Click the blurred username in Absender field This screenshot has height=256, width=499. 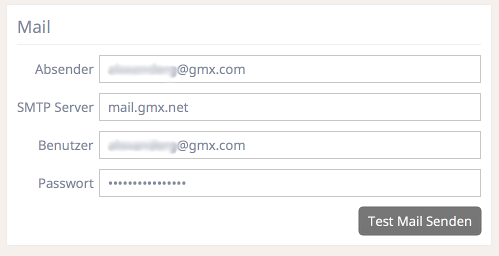(x=142, y=69)
